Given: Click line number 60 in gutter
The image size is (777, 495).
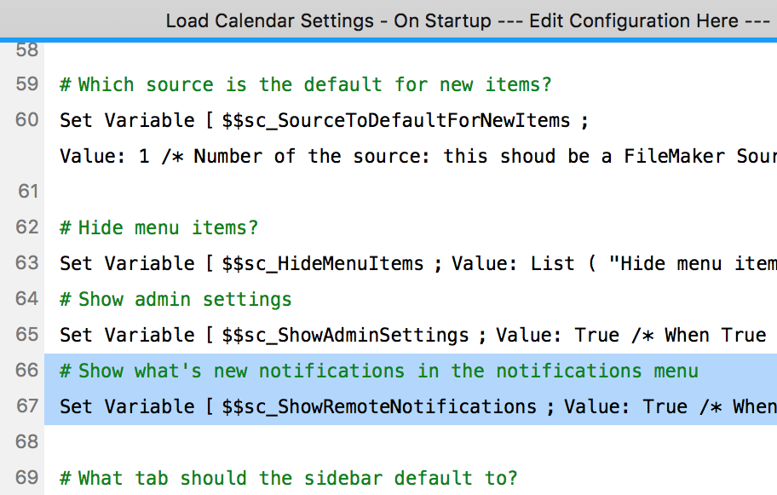Looking at the screenshot, I should [26, 120].
